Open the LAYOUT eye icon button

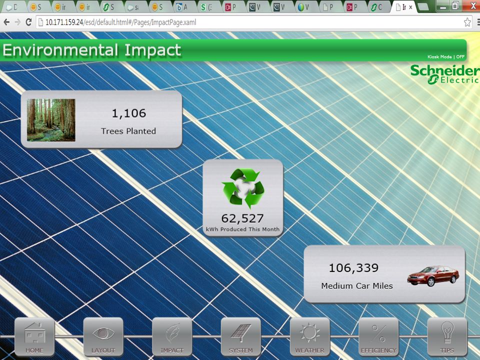(103, 336)
